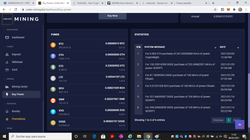Open Chrome menu three dots
Viewport: 250px width, 140px height.
click(x=246, y=10)
